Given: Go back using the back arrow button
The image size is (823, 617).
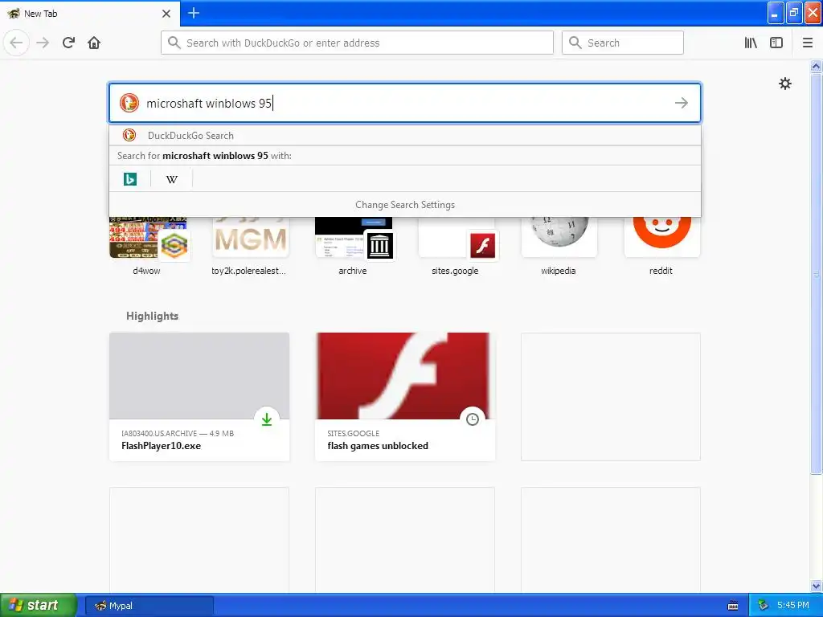Looking at the screenshot, I should (x=16, y=43).
